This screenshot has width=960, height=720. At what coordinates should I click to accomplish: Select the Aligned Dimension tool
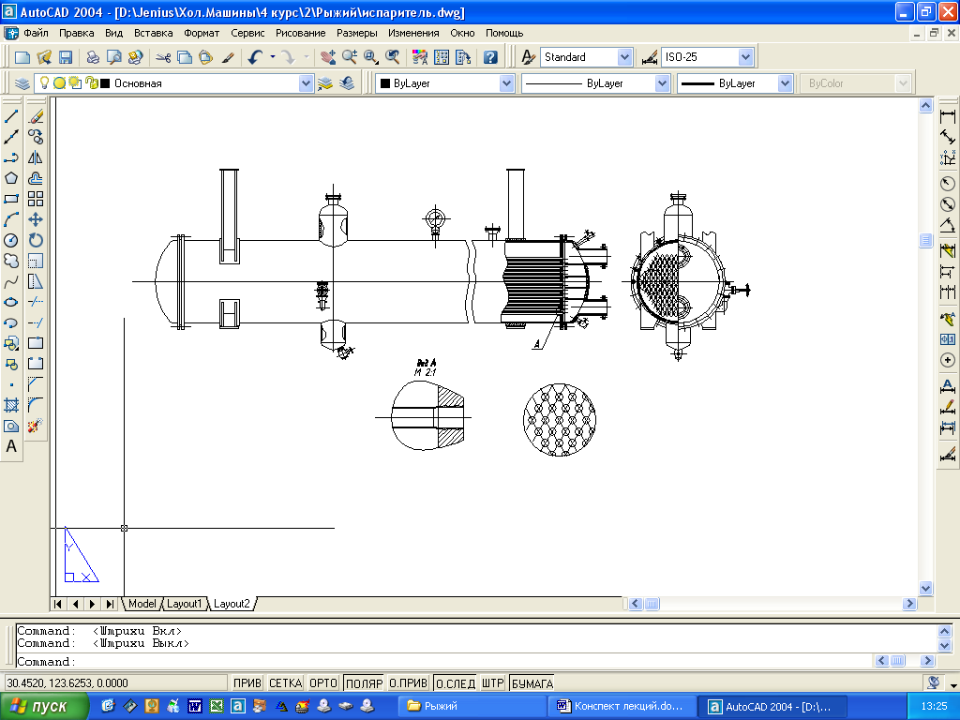pos(947,137)
